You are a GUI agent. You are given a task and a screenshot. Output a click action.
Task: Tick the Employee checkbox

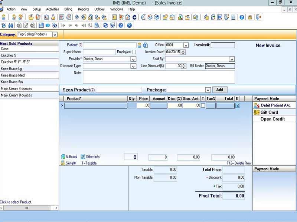pos(134,52)
